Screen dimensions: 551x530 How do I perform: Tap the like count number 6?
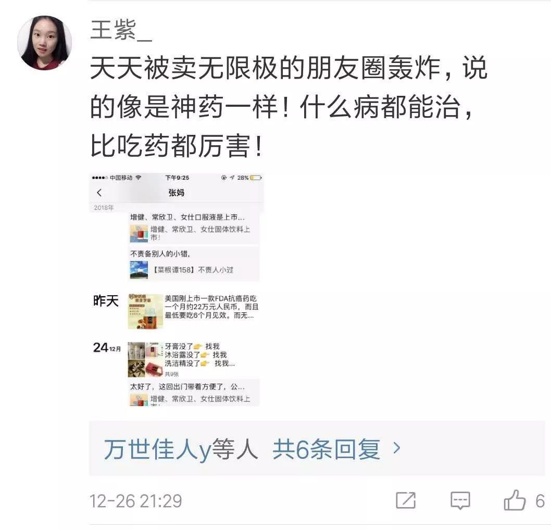coord(540,501)
